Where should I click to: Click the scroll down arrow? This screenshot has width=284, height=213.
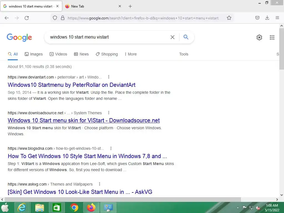tap(282, 195)
